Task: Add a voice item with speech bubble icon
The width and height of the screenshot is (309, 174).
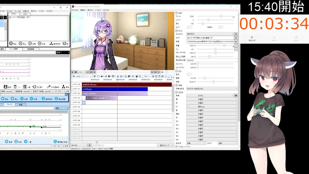Action: click(x=95, y=76)
